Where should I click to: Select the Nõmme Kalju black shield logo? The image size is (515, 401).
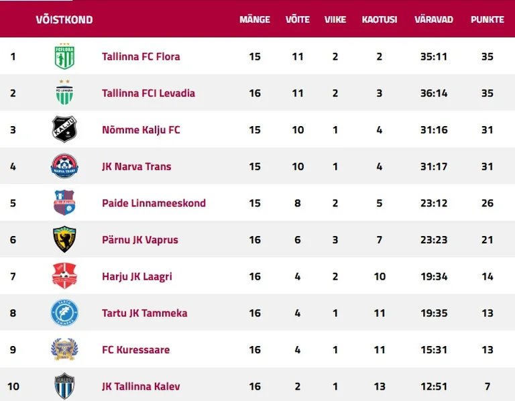point(64,129)
